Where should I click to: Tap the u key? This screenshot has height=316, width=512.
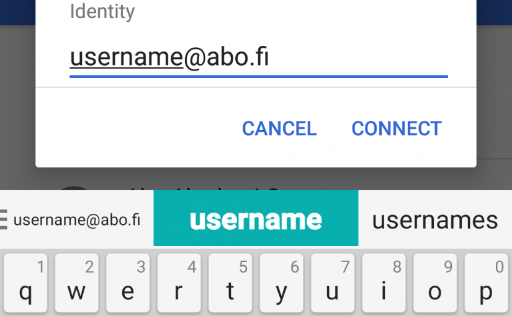(x=333, y=283)
